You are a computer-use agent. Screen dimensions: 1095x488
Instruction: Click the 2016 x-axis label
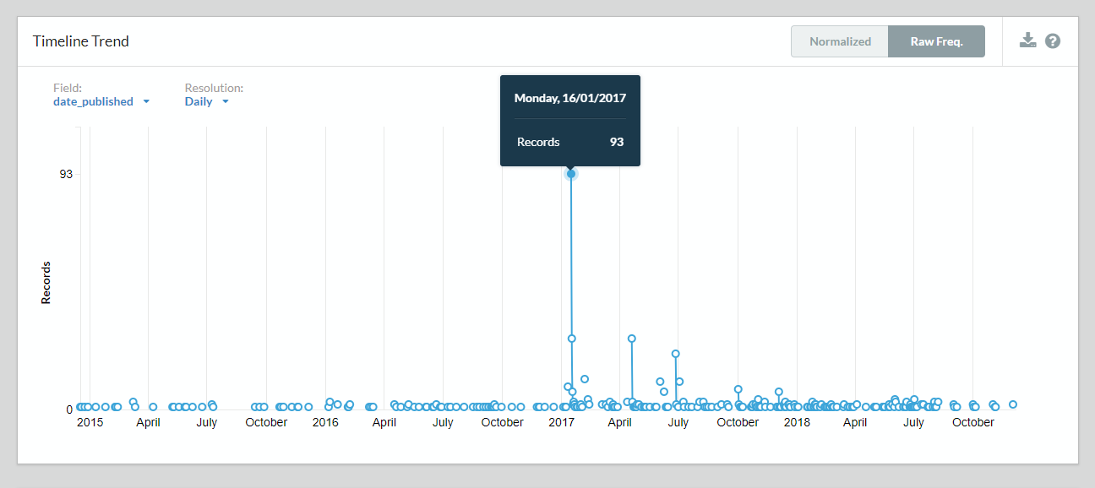[x=325, y=422]
